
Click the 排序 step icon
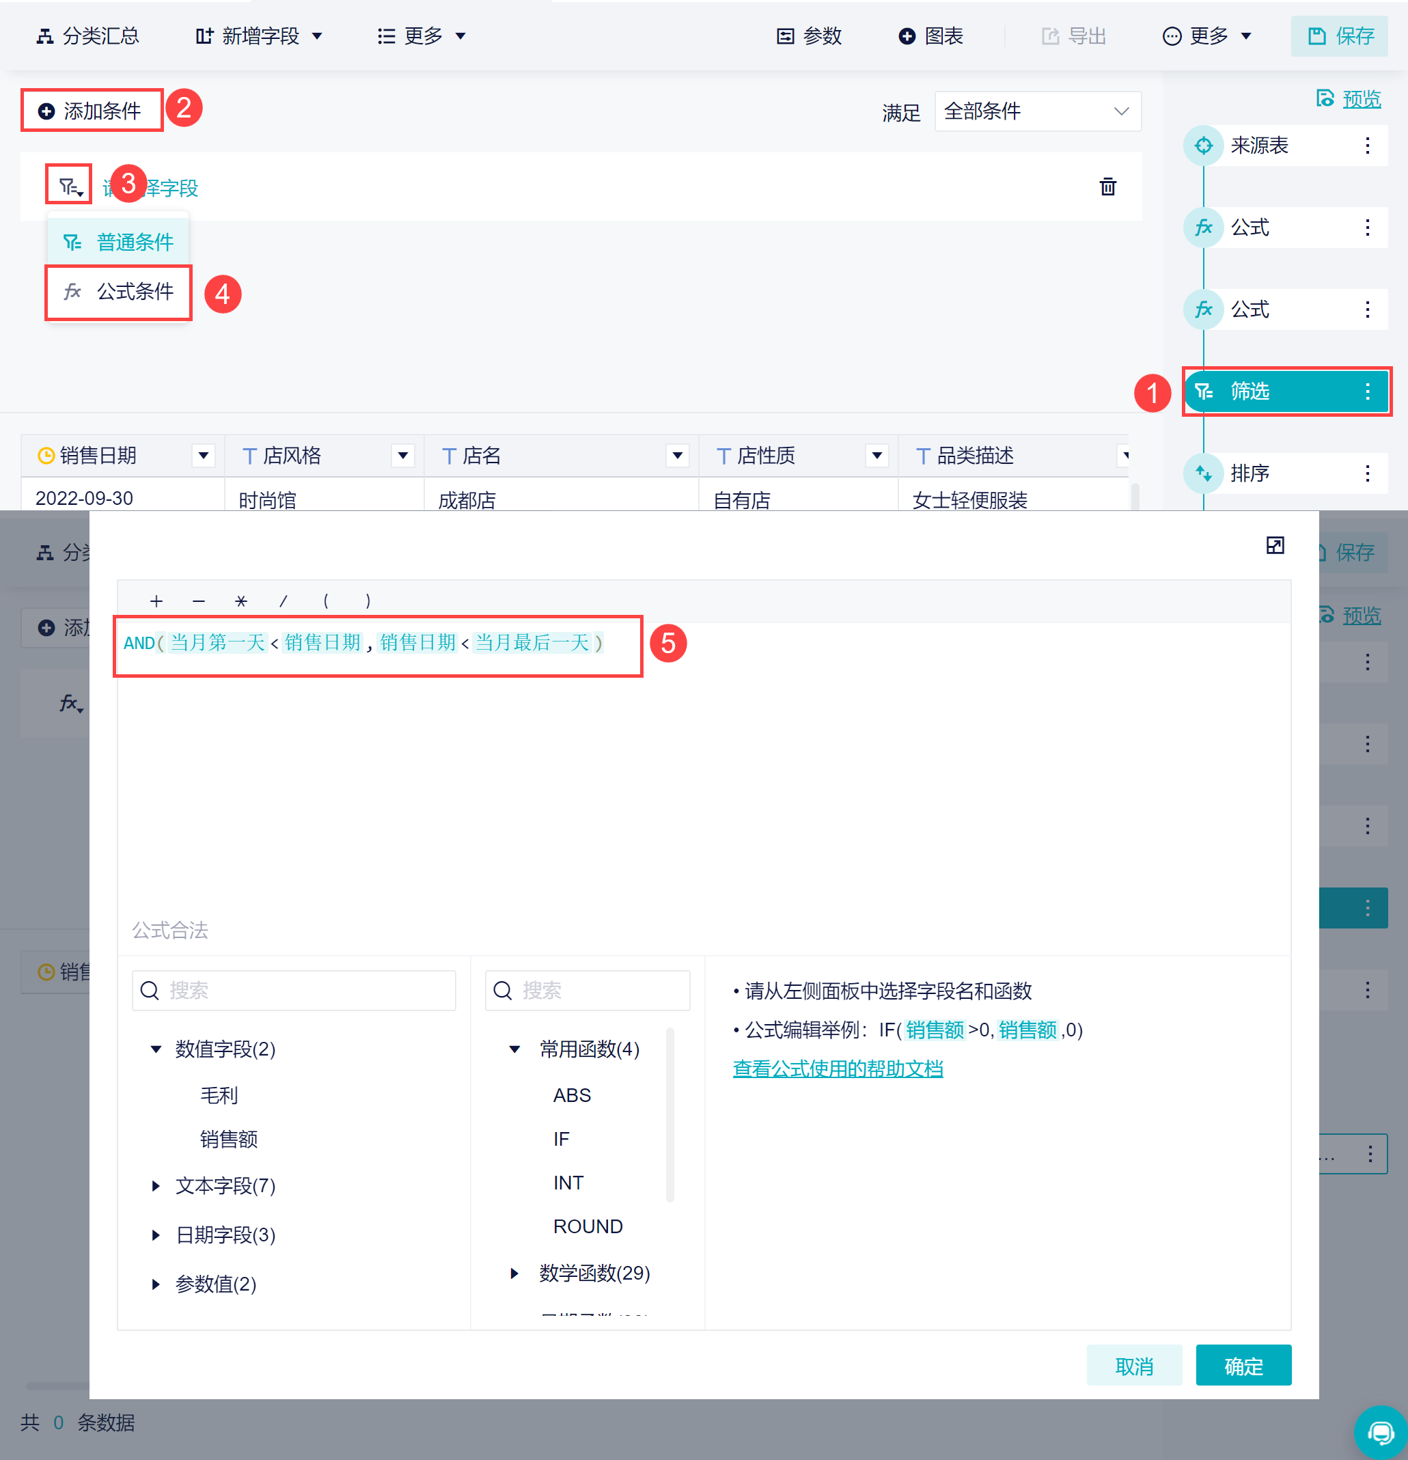tap(1203, 473)
